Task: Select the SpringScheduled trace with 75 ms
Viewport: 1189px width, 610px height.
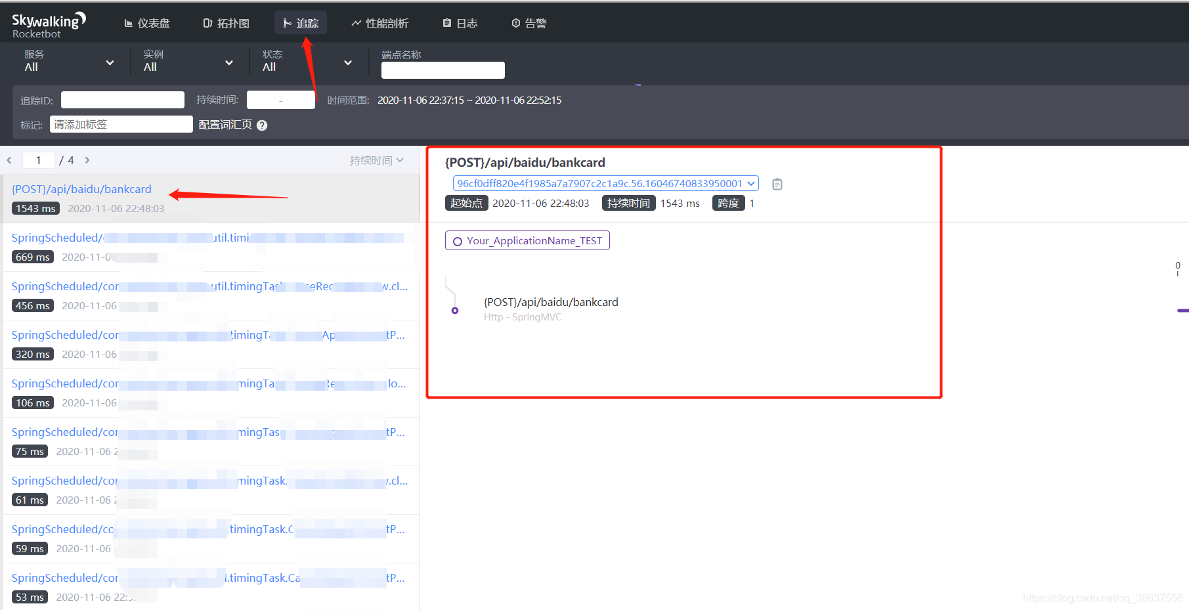Action: (x=211, y=441)
